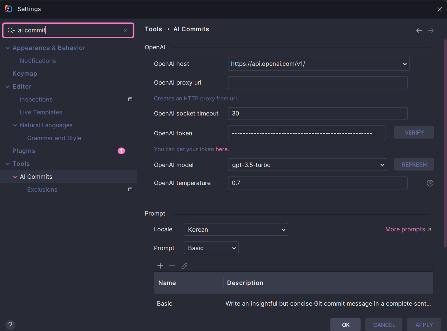Screen dimensions: 447x331
Task: Click the search magnifier icon in search field
Action: click(11, 31)
